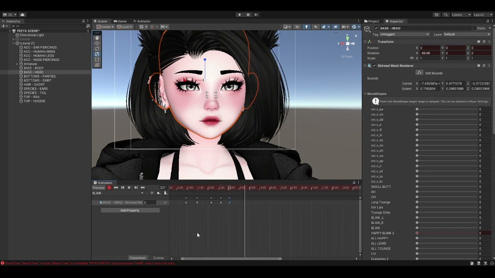Image resolution: width=495 pixels, height=278 pixels.
Task: Open the Layers dropdown in top bar
Action: click(x=461, y=15)
